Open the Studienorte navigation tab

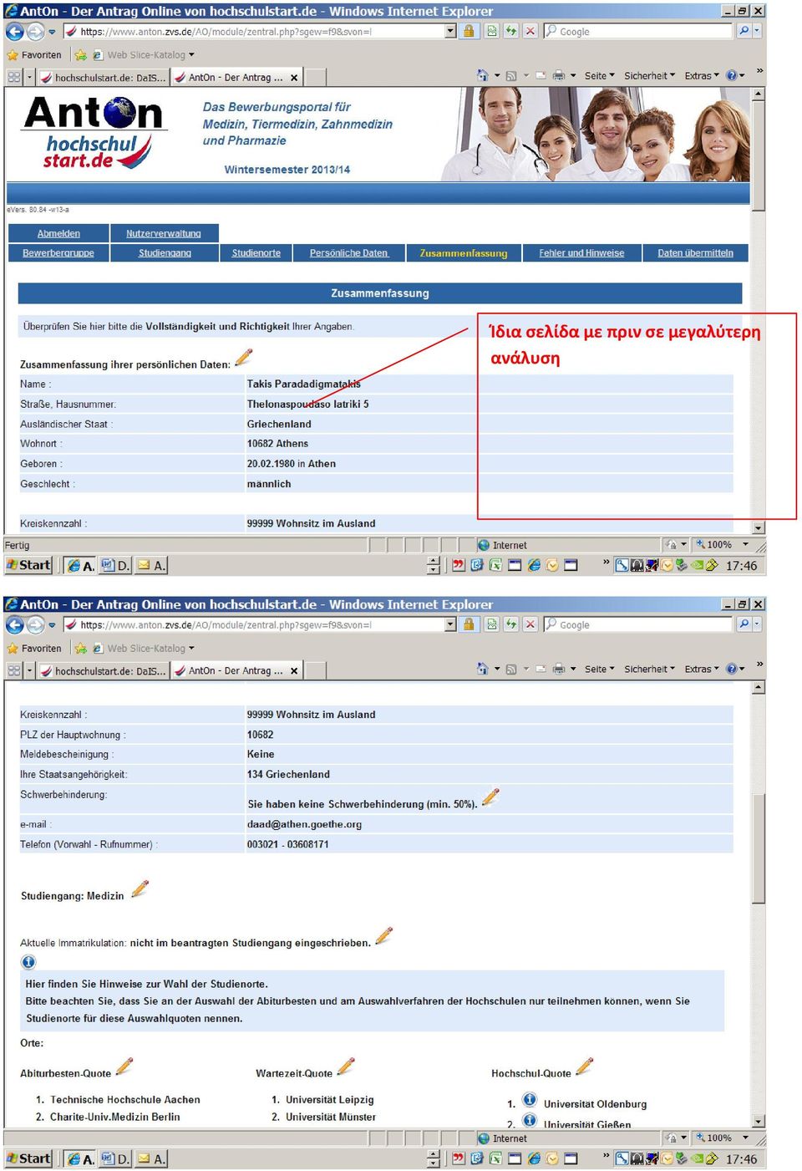tap(256, 253)
